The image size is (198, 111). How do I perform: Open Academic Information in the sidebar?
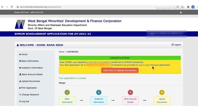click(x=31, y=68)
